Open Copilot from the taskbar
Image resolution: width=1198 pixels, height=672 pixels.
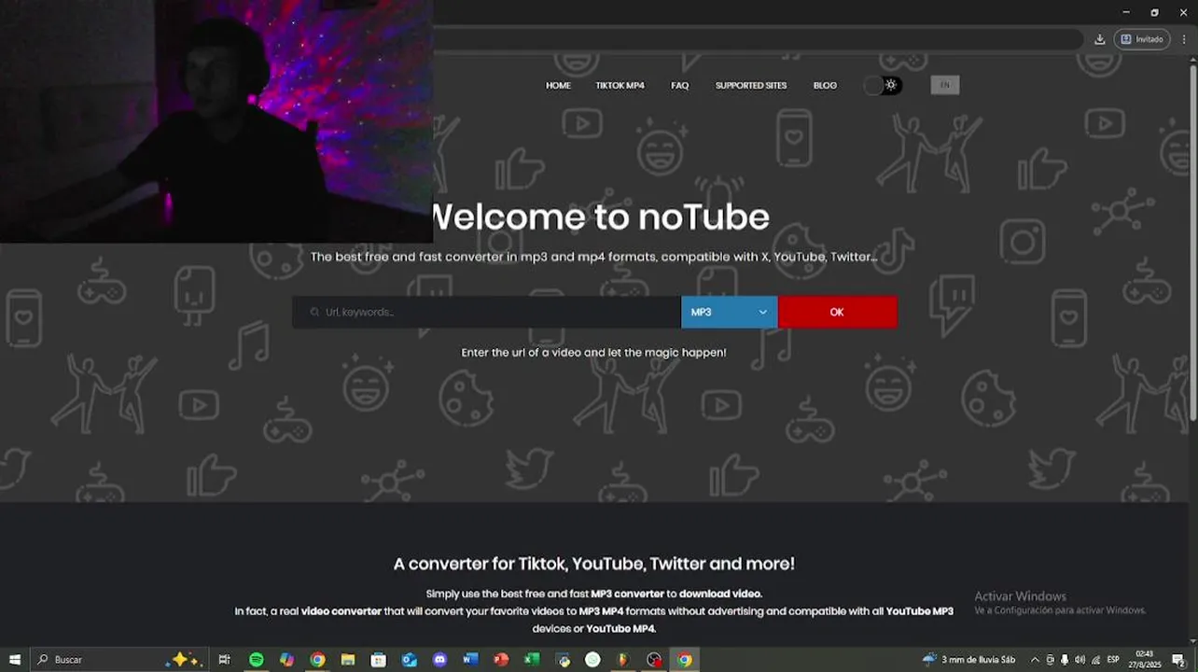(286, 660)
